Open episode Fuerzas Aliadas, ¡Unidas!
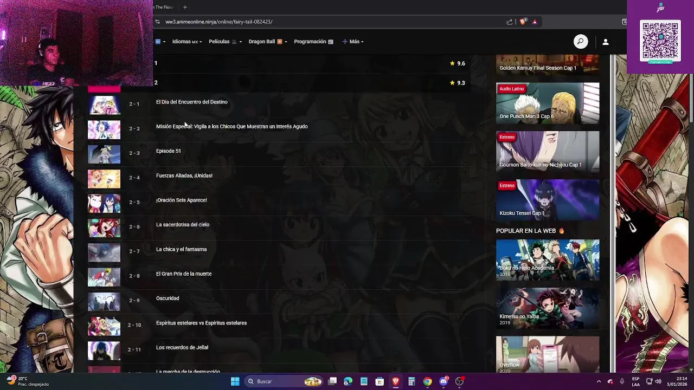This screenshot has height=390, width=694. click(x=184, y=175)
